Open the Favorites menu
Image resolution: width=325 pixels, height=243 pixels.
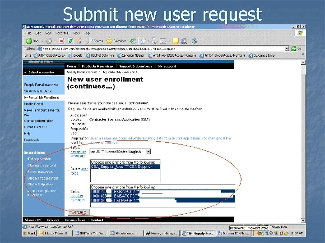click(62, 33)
